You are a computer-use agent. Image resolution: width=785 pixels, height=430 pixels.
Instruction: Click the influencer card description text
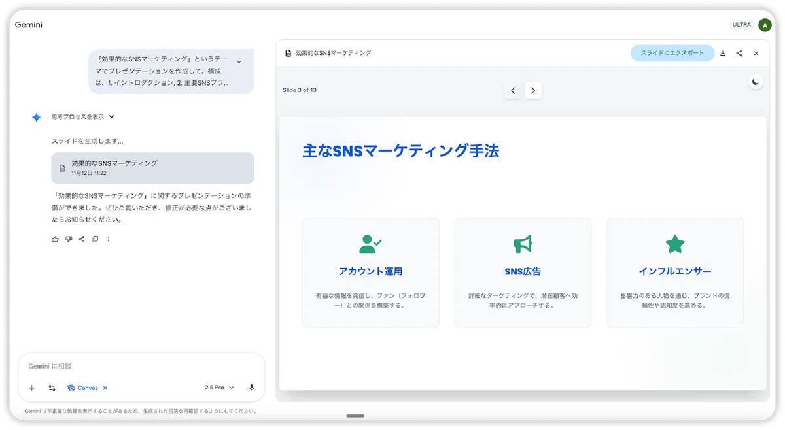675,301
